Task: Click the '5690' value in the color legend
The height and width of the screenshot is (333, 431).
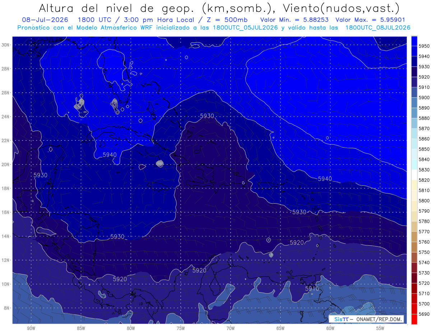Action: [x=424, y=314]
